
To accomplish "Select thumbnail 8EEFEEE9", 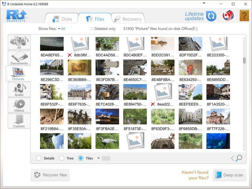I will pos(191,92).
